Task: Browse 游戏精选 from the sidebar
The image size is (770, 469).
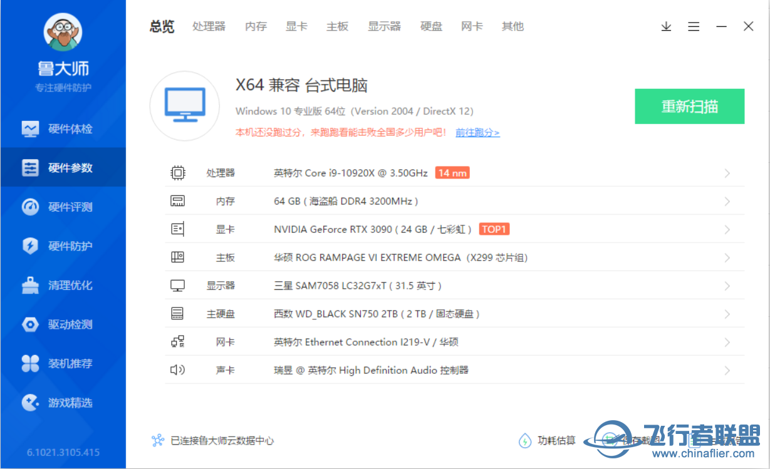Action: pos(63,403)
